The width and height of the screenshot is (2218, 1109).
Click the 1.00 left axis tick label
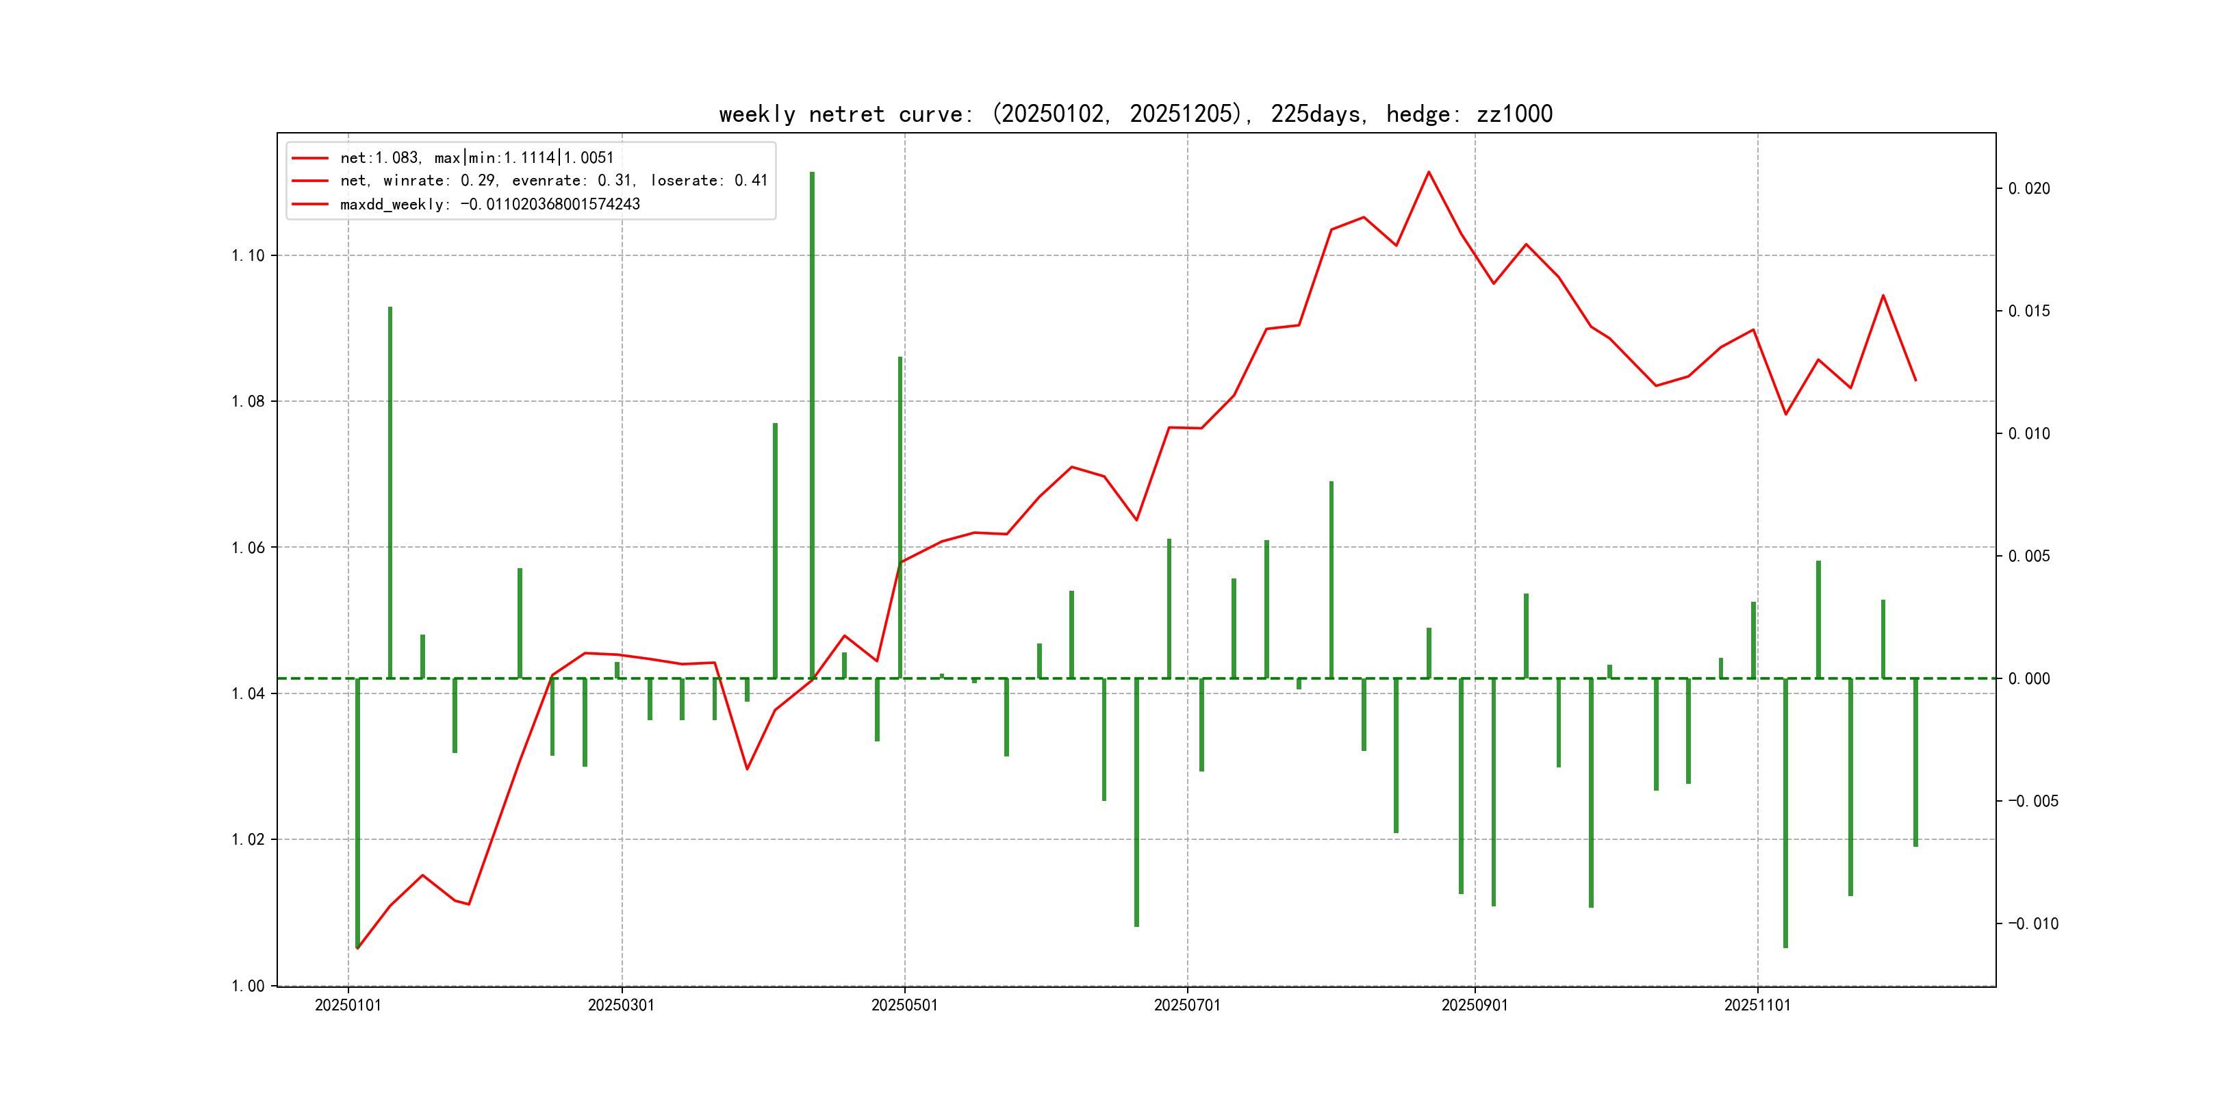click(248, 986)
